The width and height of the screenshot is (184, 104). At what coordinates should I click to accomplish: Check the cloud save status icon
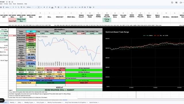(x=12, y=2)
